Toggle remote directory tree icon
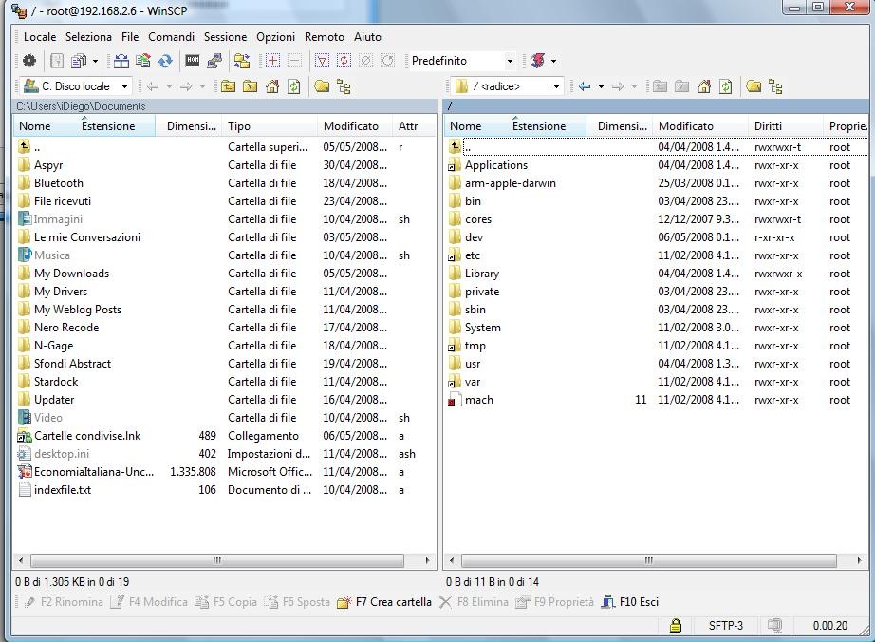This screenshot has width=875, height=642. pyautogui.click(x=775, y=86)
